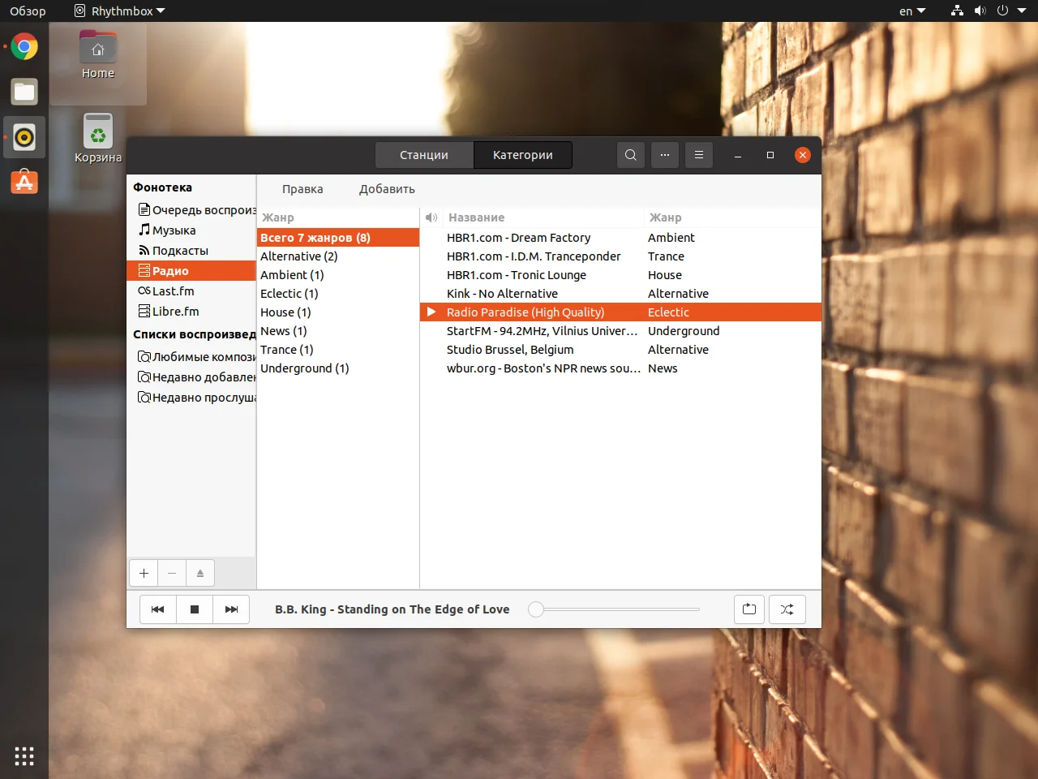Switch to the Категории tab
The height and width of the screenshot is (779, 1038).
click(x=522, y=154)
